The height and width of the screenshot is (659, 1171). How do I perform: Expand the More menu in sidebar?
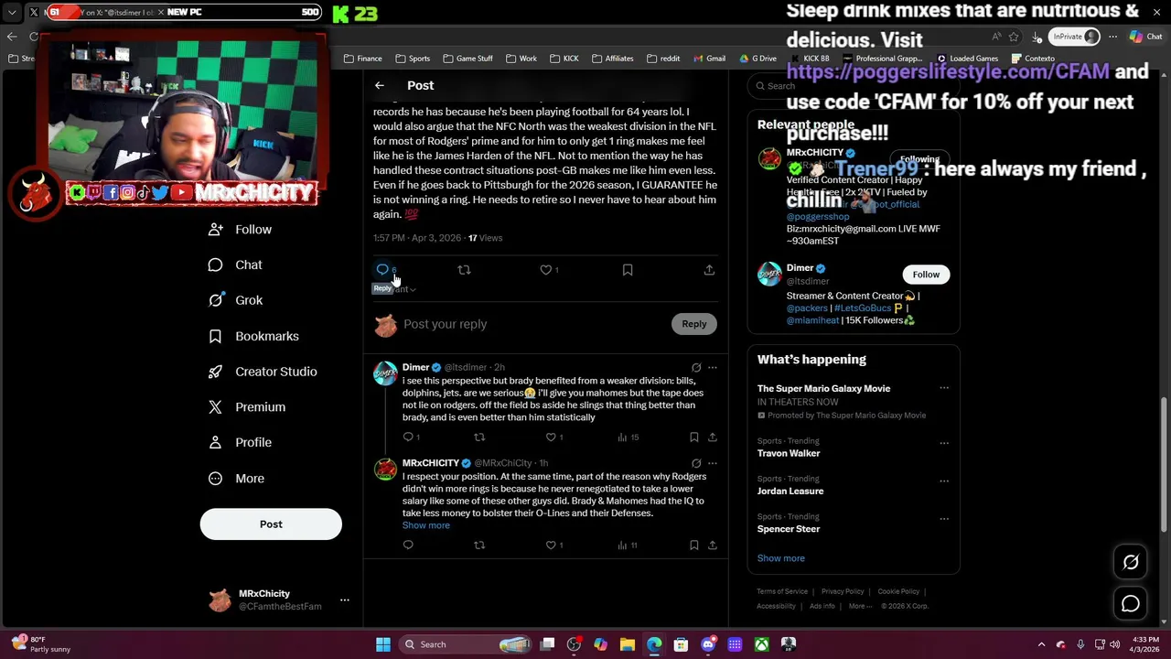coord(236,479)
